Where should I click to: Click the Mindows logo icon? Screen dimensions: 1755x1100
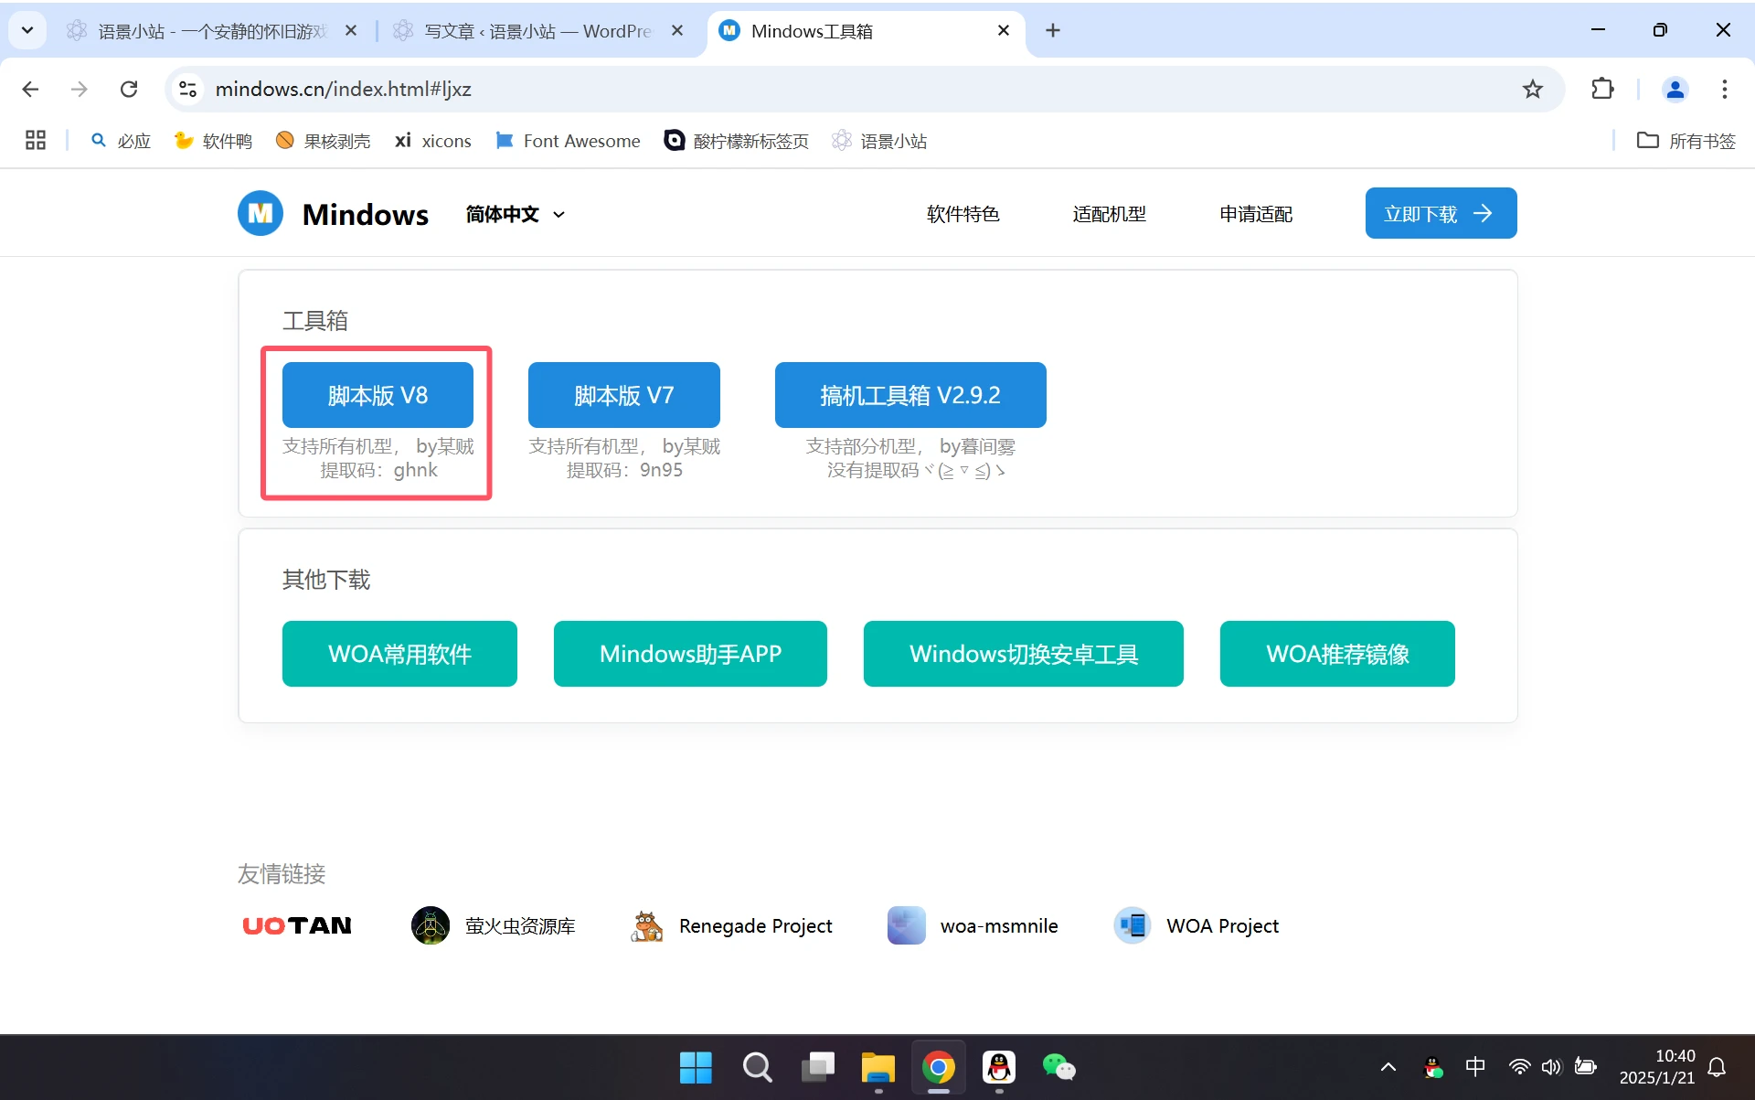pos(261,213)
